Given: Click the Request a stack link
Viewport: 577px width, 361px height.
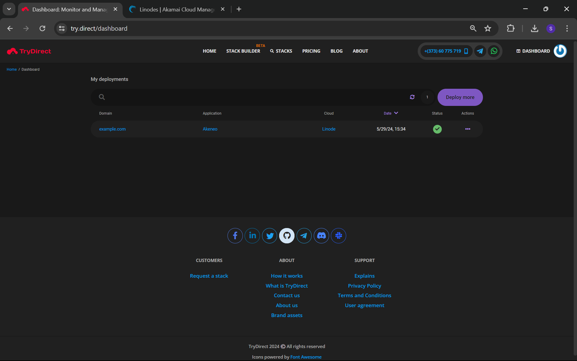Looking at the screenshot, I should tap(209, 275).
